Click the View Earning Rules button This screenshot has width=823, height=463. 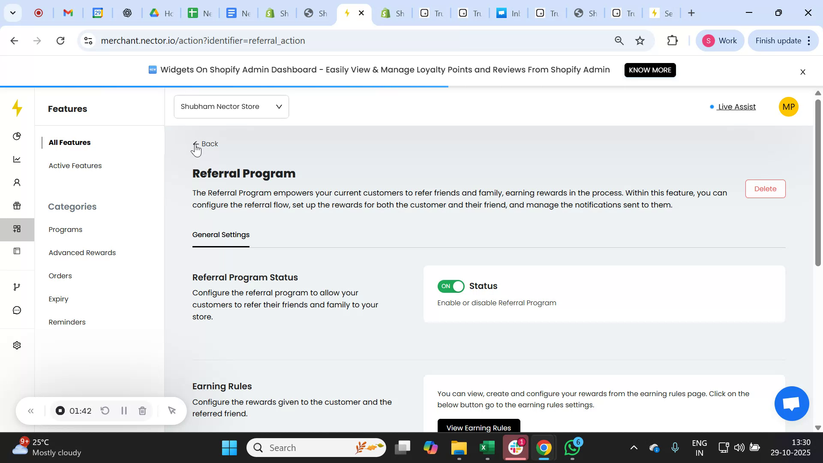(x=478, y=427)
